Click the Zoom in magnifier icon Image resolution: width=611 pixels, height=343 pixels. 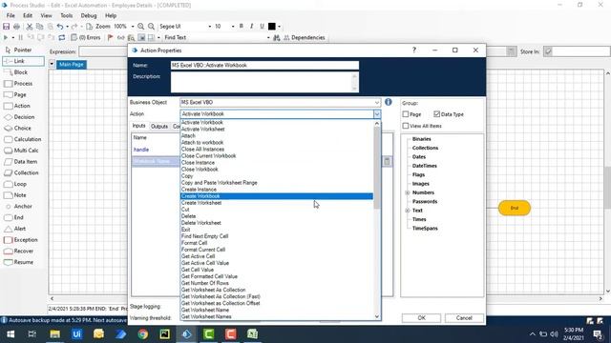[140, 27]
